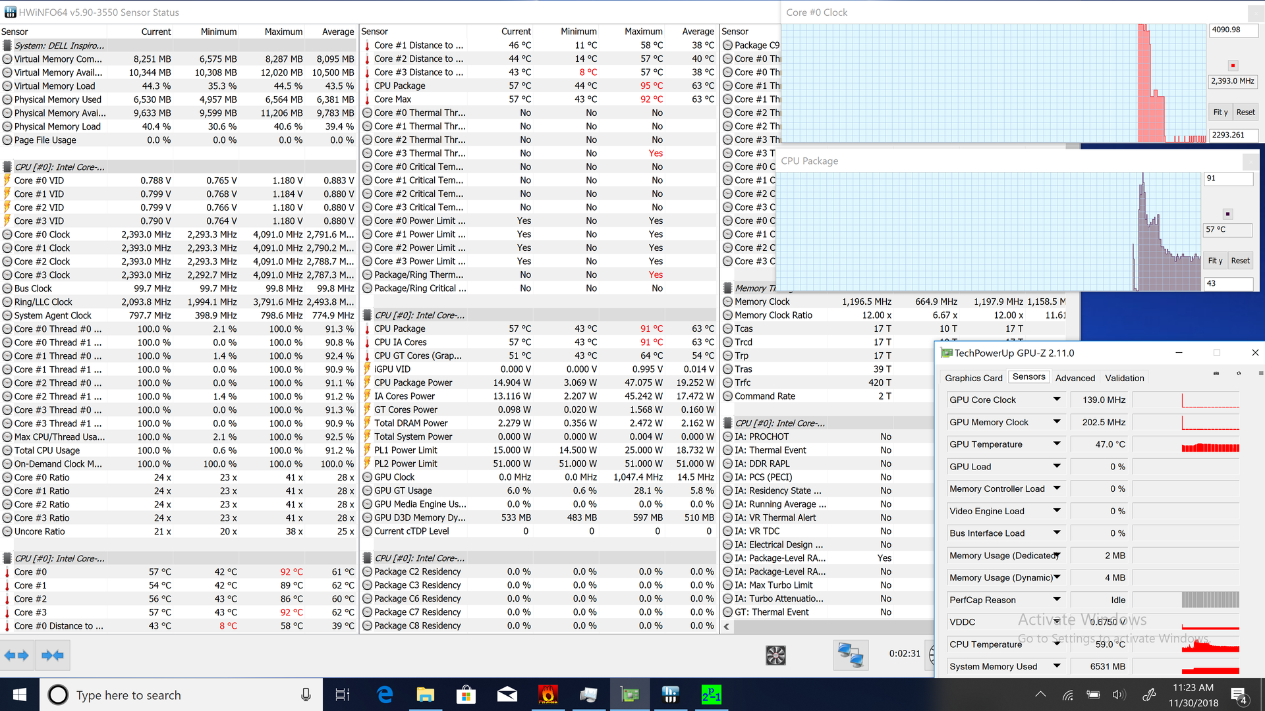Open GPU Memory Clock sensor dropdown
The width and height of the screenshot is (1265, 711).
click(x=1057, y=422)
